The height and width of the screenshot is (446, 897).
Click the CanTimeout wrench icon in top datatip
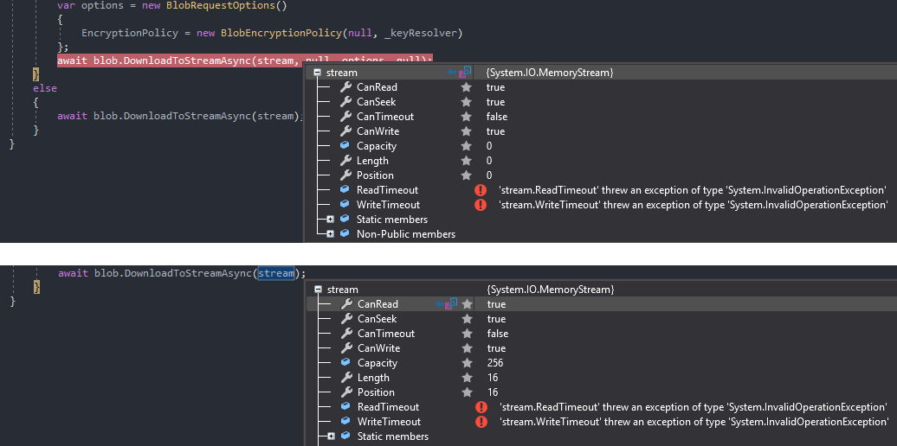(x=345, y=117)
